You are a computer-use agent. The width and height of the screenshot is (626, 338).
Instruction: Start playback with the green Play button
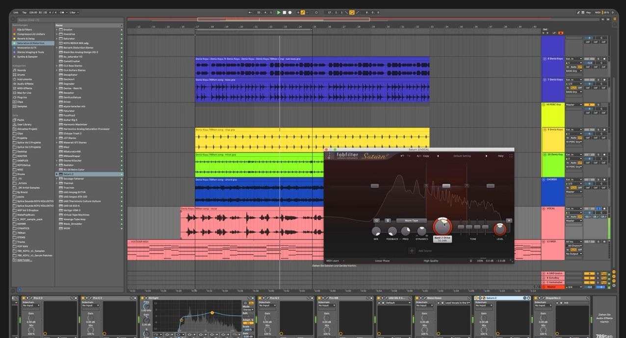click(279, 12)
